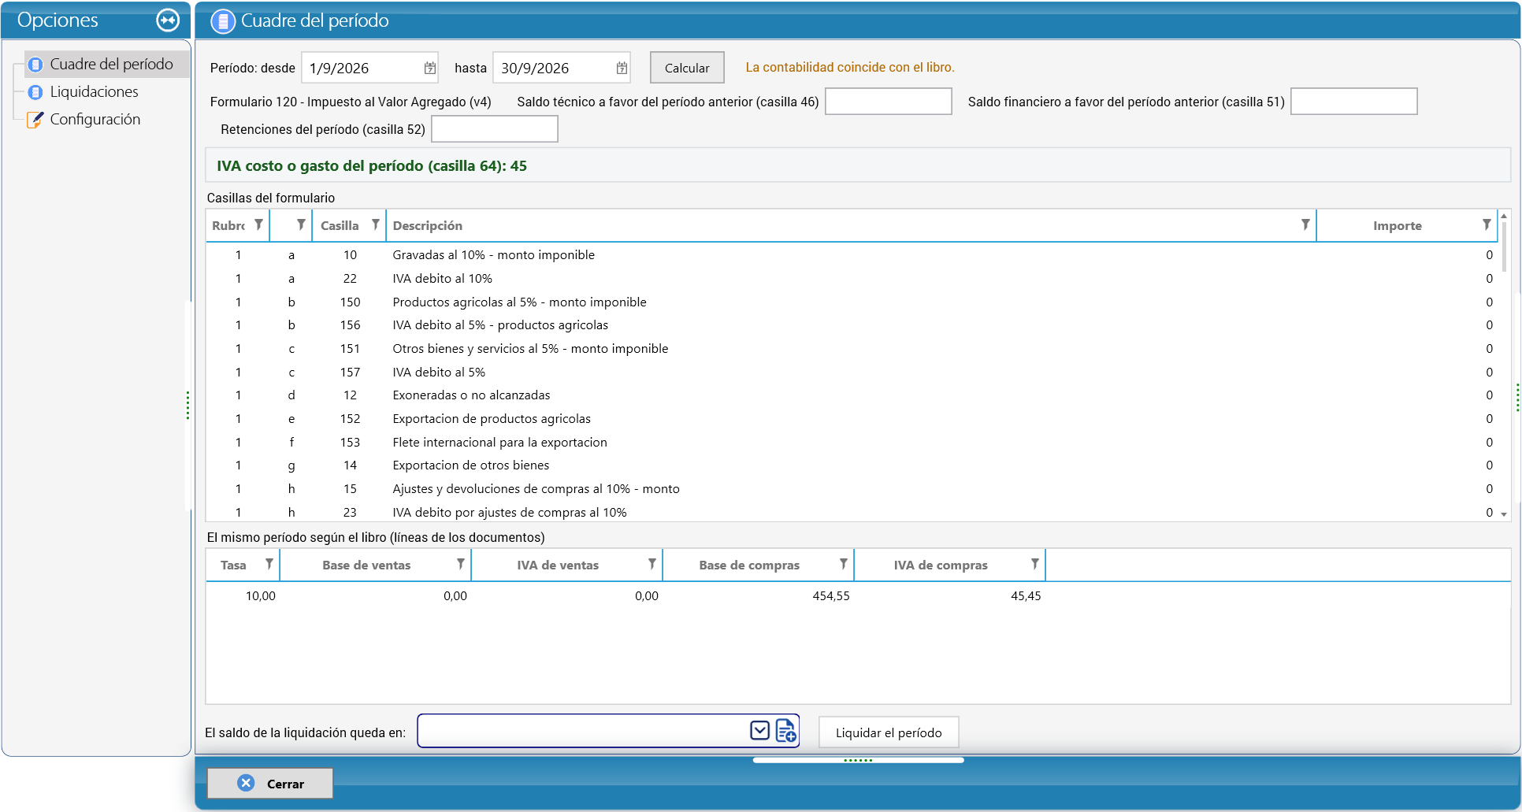Collapse the Opciones panel with arrows icon
Viewport: 1522px width, 812px height.
168,20
